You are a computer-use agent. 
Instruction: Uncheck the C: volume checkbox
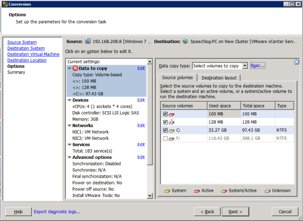[165, 130]
